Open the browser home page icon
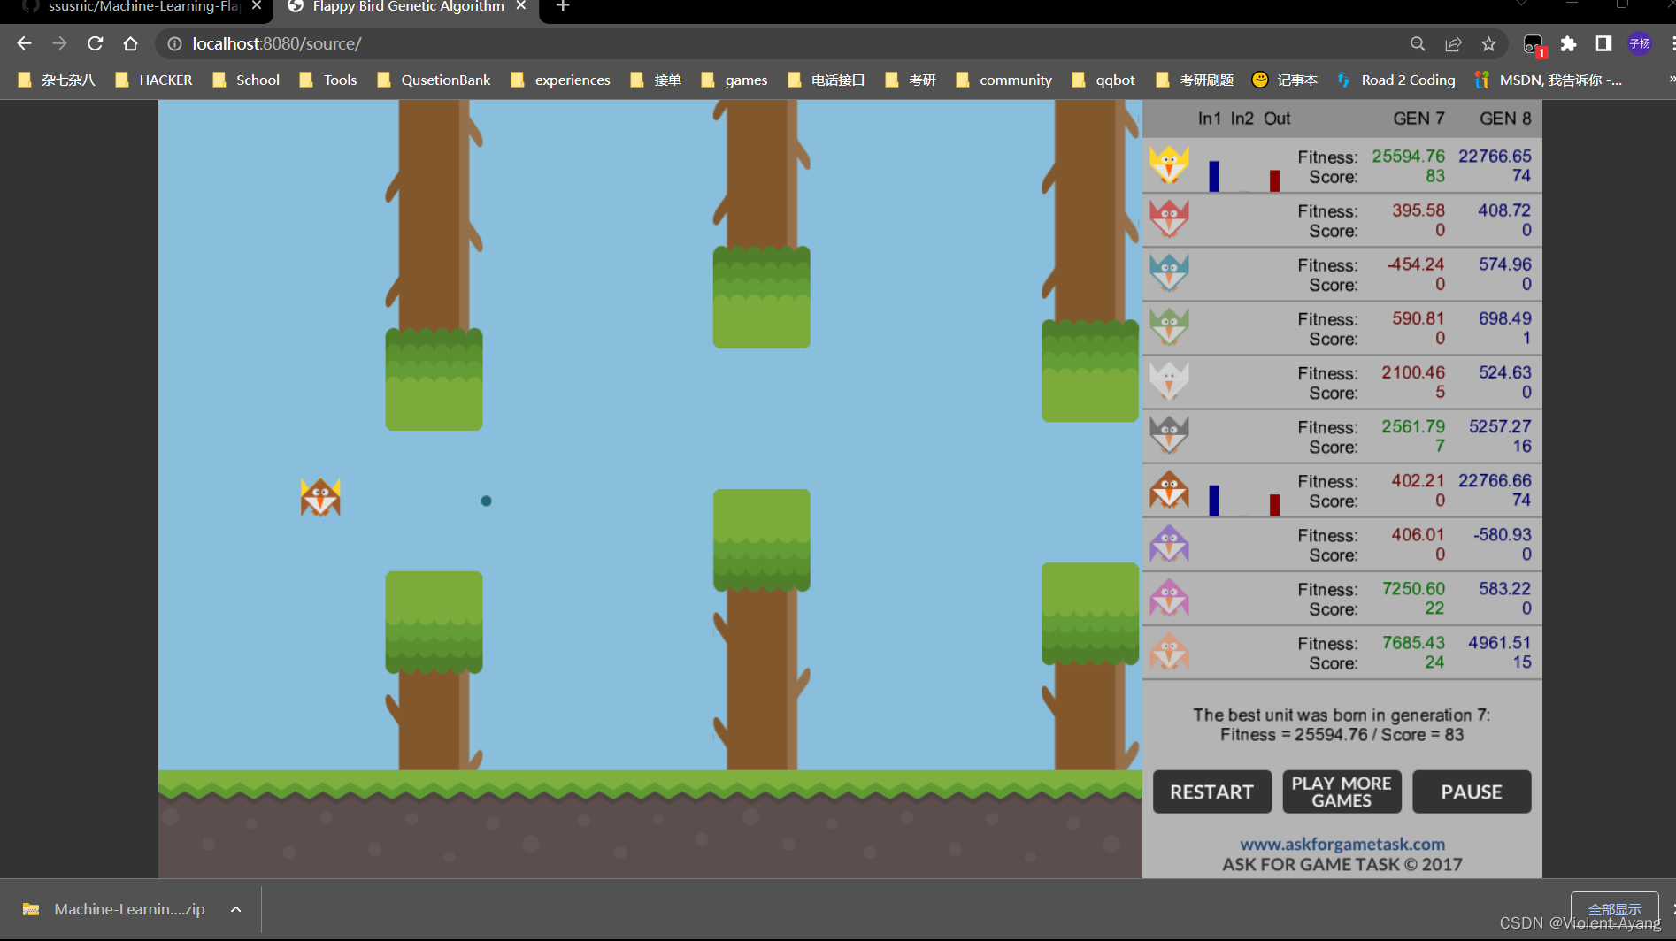The image size is (1676, 941). (x=131, y=43)
